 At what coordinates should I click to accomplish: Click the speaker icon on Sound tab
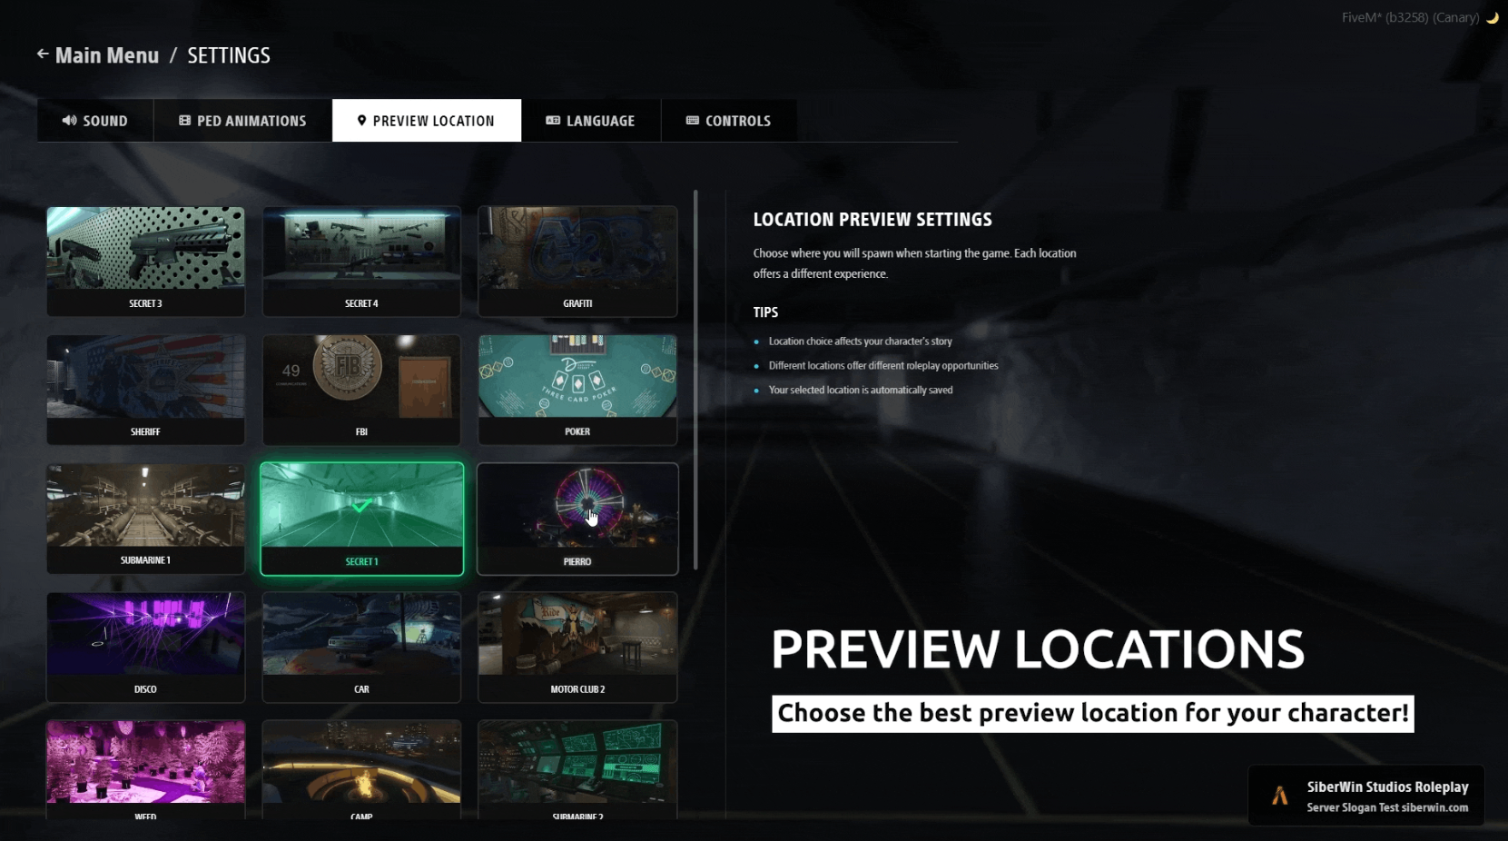pyautogui.click(x=69, y=121)
